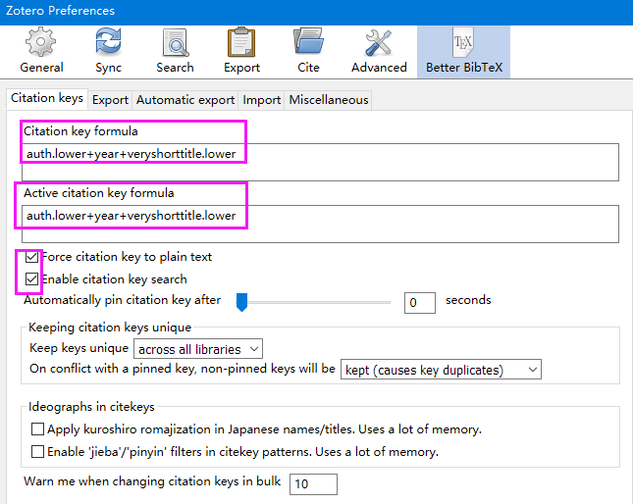The height and width of the screenshot is (504, 633).
Task: Switch to the Citation keys tab
Action: pyautogui.click(x=47, y=98)
